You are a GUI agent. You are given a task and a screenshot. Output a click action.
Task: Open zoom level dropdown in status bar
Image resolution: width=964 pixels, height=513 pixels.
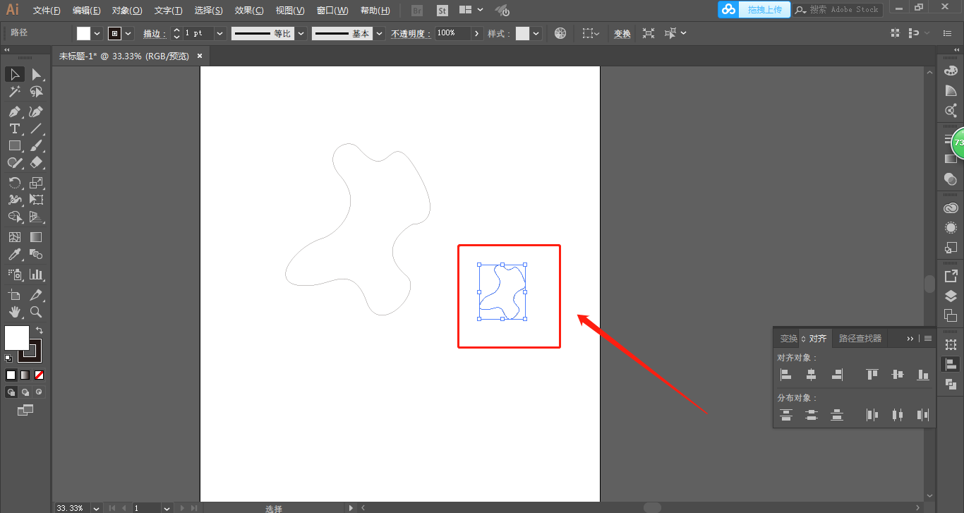(x=96, y=508)
